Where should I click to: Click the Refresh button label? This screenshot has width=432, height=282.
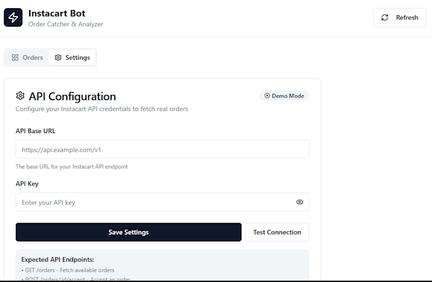[x=407, y=18]
